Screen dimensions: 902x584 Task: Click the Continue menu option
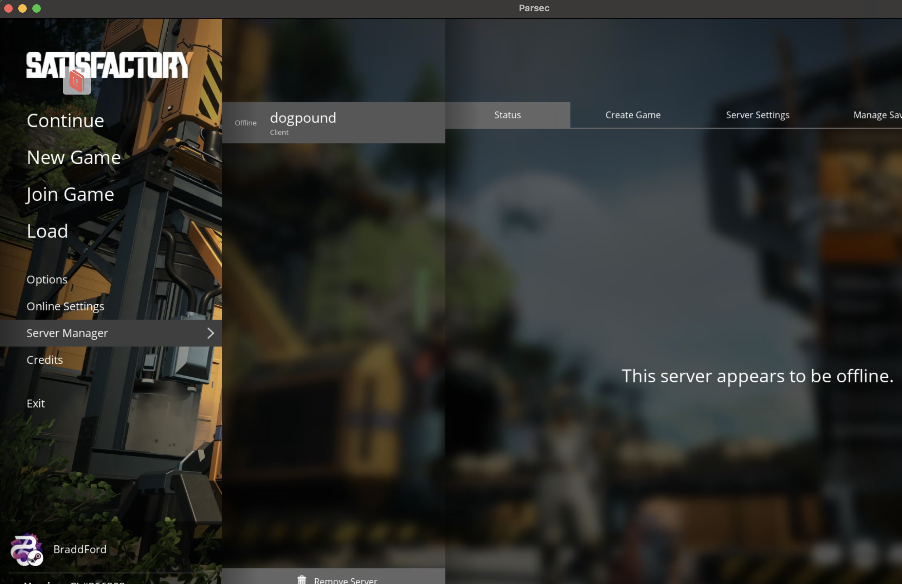tap(65, 121)
